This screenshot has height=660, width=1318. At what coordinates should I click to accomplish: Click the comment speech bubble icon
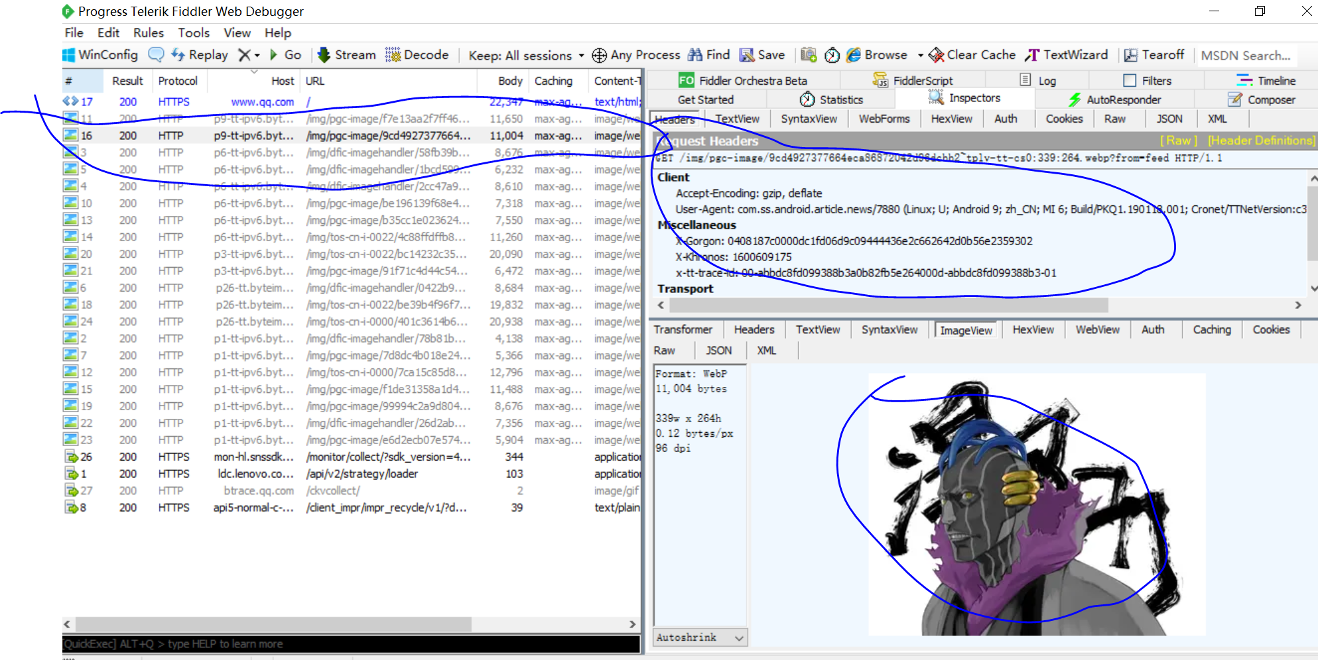point(156,55)
